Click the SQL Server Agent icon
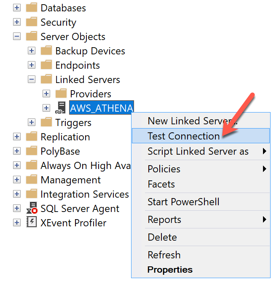This screenshot has height=295, width=279. [32, 208]
